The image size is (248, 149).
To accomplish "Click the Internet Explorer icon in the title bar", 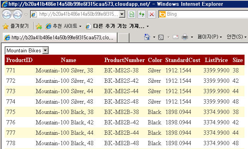I will pos(4,4).
